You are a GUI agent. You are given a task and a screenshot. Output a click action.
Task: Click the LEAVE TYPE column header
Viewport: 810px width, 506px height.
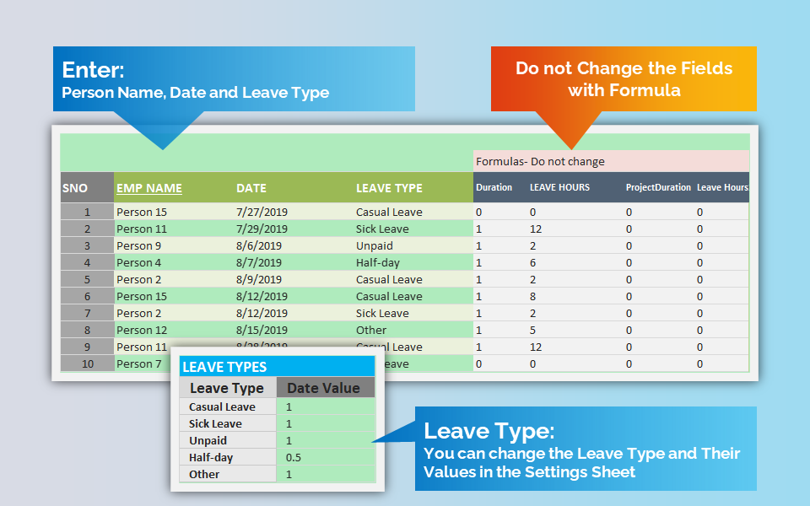pyautogui.click(x=389, y=187)
